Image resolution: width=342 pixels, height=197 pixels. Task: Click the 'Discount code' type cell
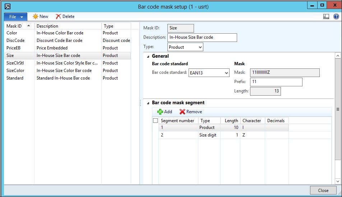(x=116, y=40)
